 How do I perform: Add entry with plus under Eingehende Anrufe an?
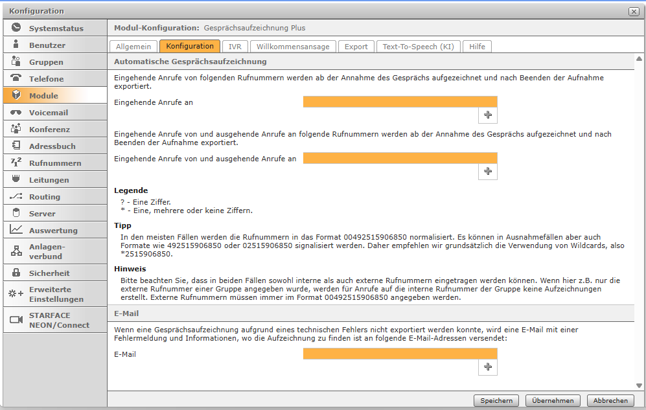[x=488, y=115]
